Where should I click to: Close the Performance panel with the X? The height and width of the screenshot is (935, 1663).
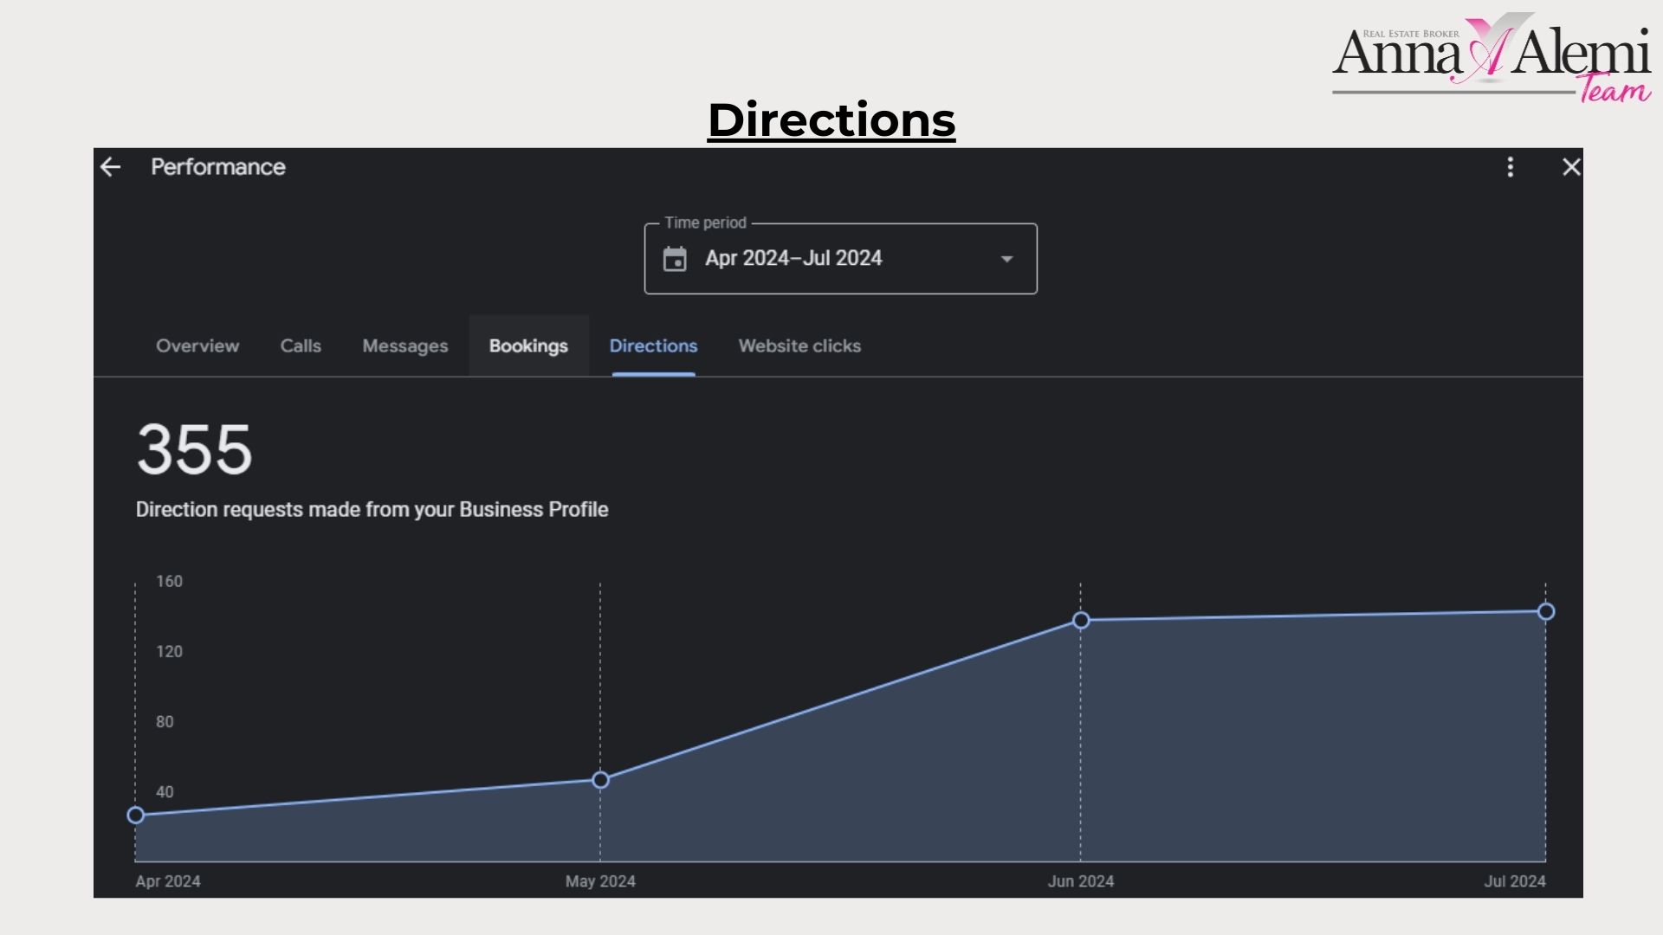coord(1571,167)
